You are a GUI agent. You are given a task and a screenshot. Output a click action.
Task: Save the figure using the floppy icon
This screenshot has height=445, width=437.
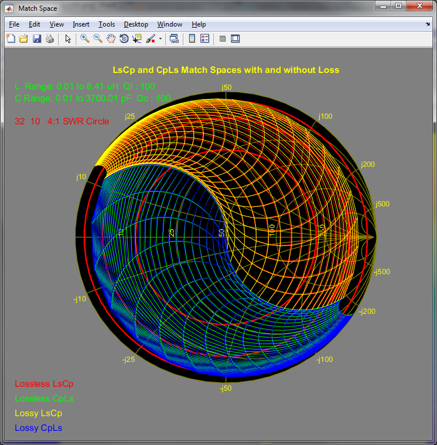(37, 38)
